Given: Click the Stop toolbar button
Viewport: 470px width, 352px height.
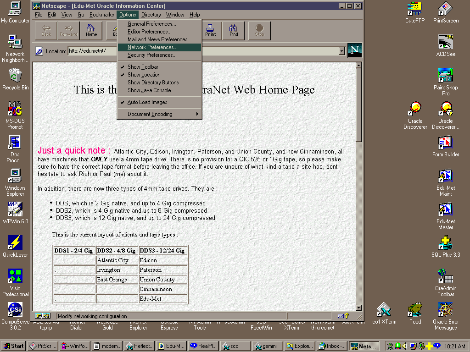Looking at the screenshot, I should coord(259,31).
